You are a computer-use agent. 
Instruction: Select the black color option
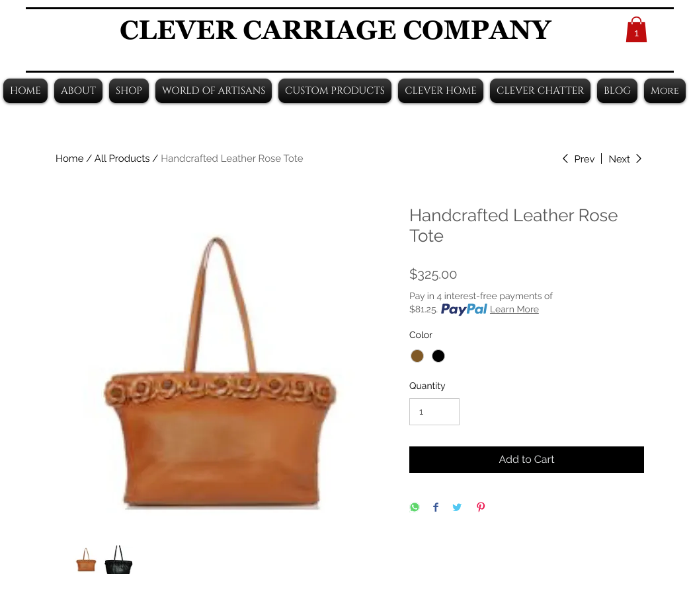click(438, 356)
